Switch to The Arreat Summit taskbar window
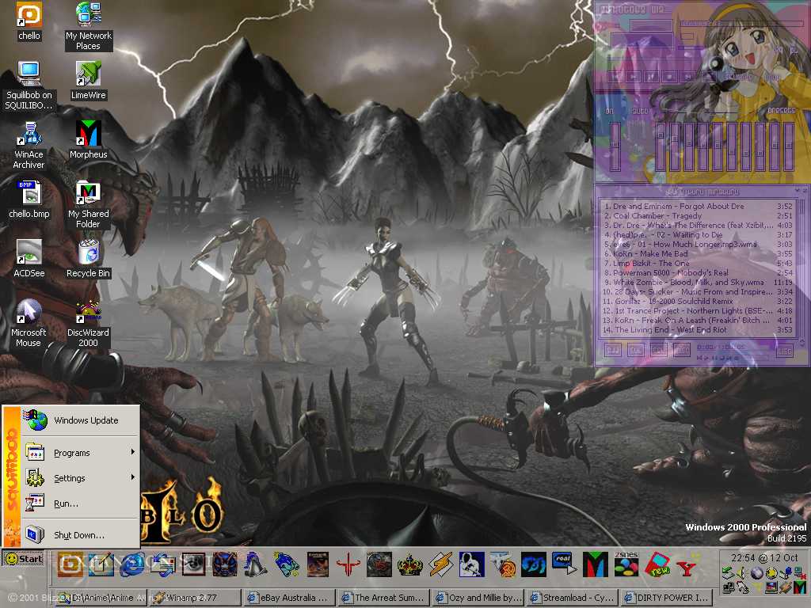 [x=383, y=598]
